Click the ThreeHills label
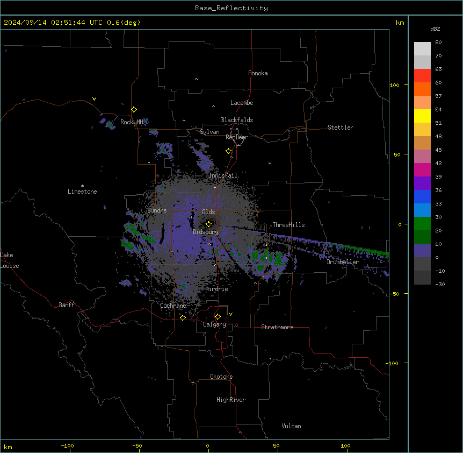463x453 pixels. point(288,225)
